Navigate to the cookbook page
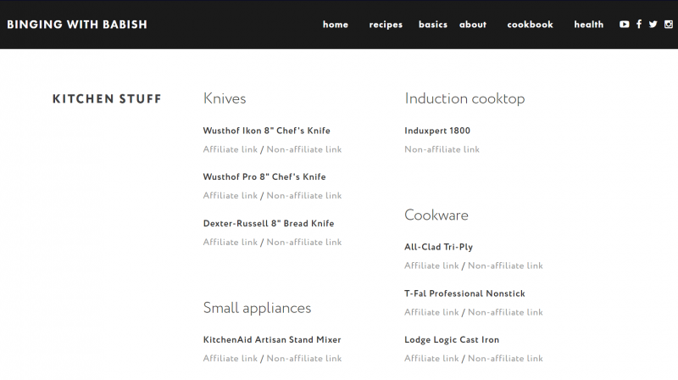Viewport: 678px width, 380px height. [530, 25]
